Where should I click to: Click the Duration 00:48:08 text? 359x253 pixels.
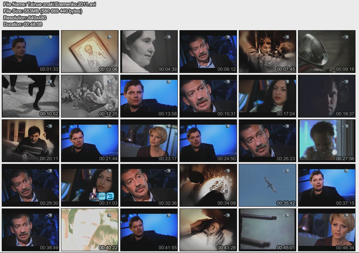[x=23, y=24]
